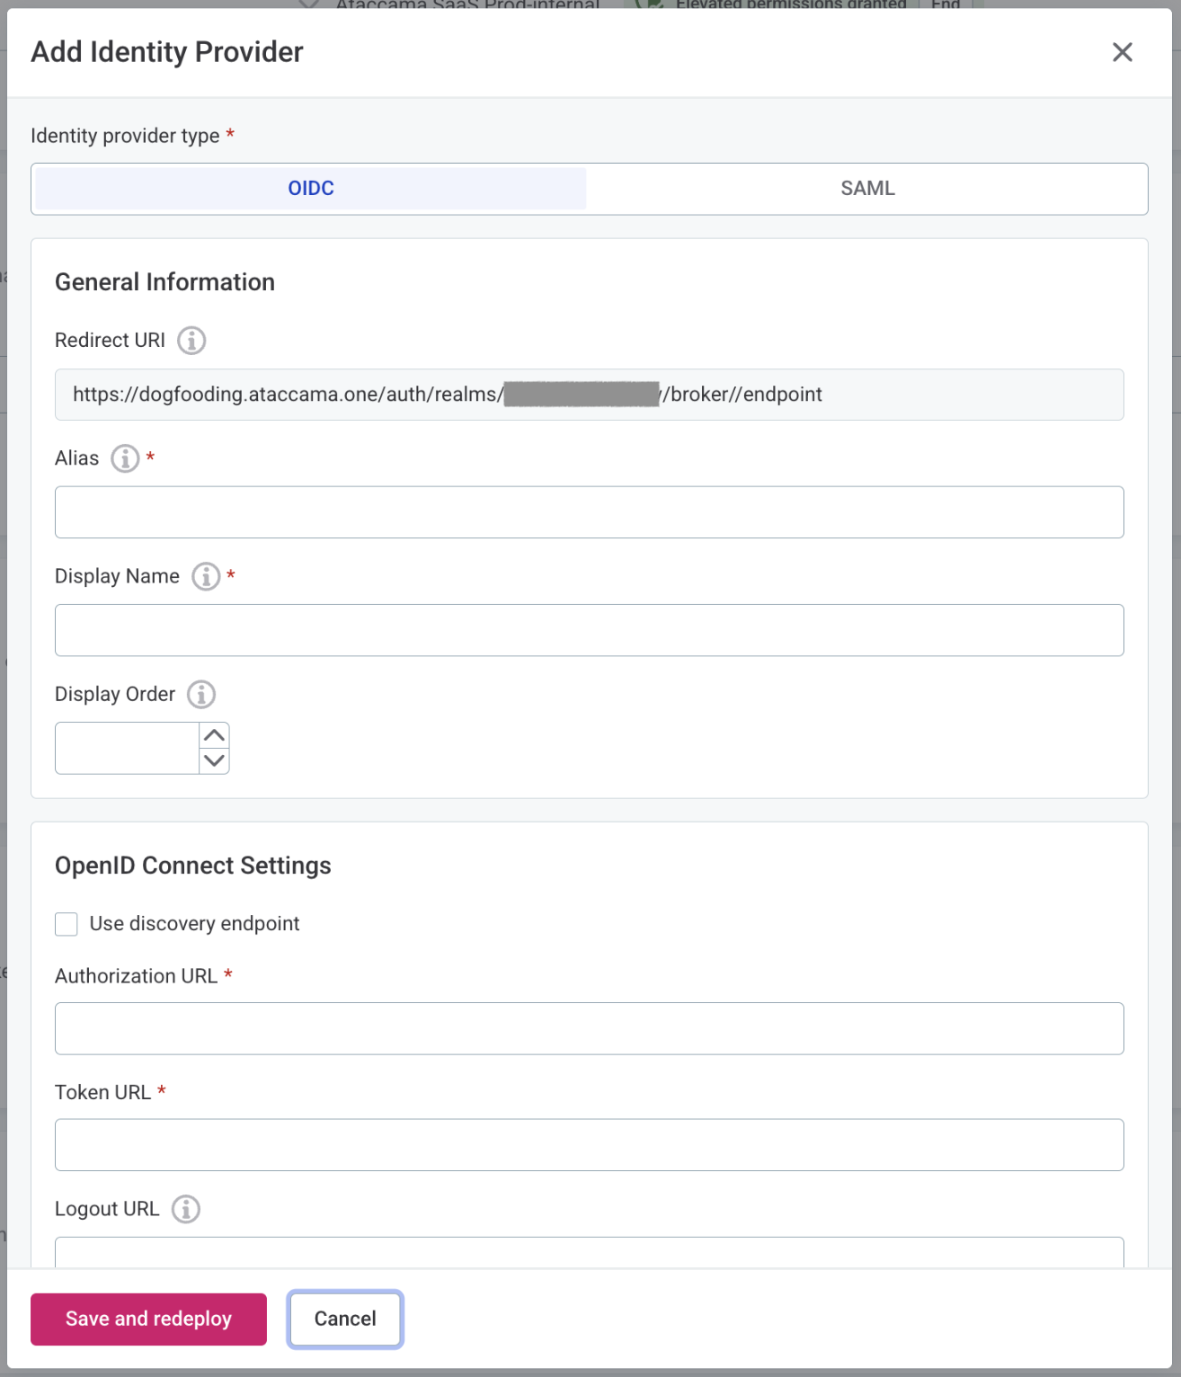Click the Display Order info icon
This screenshot has height=1377, width=1181.
(200, 694)
